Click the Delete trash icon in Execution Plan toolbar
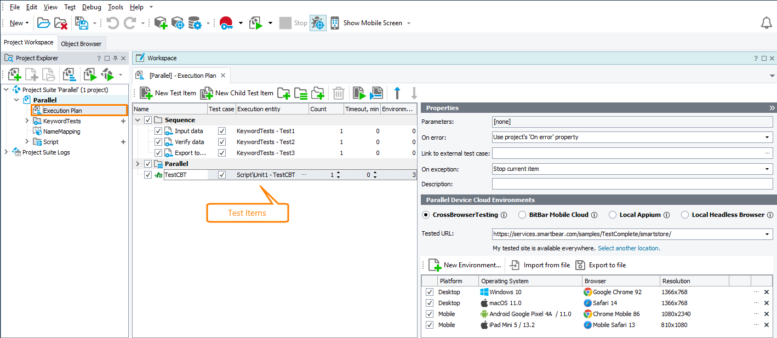777x338 pixels. 339,93
